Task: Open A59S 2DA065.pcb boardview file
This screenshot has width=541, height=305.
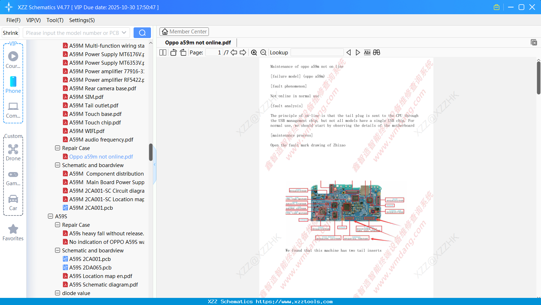Action: tap(90, 268)
